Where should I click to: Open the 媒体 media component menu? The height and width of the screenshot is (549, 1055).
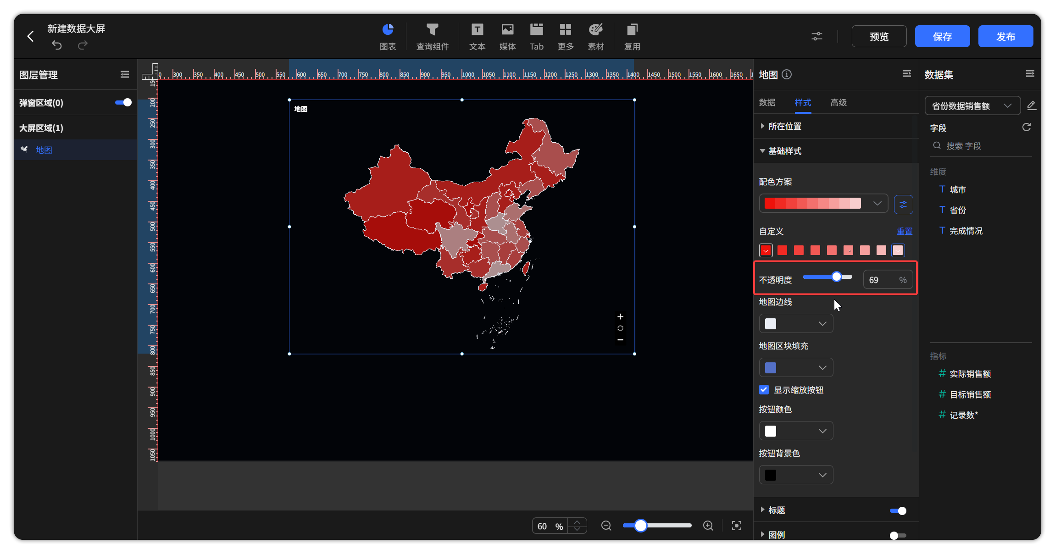pyautogui.click(x=507, y=37)
